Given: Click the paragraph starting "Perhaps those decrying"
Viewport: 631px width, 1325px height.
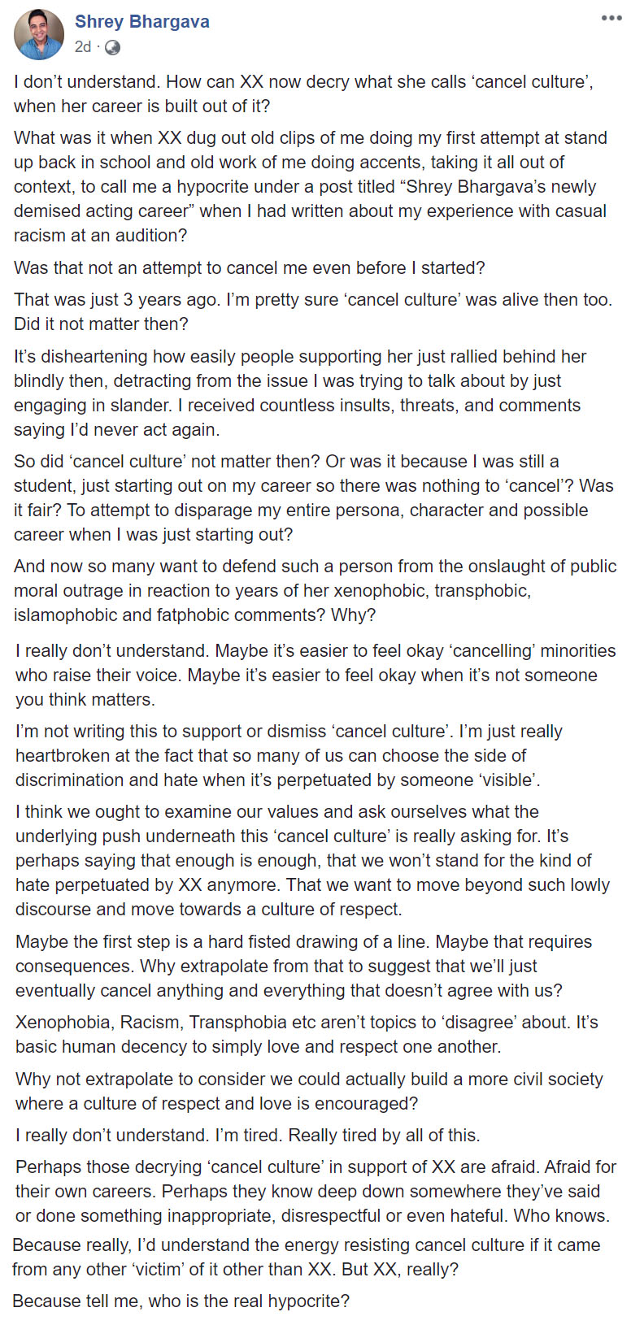Looking at the screenshot, I should (315, 1191).
